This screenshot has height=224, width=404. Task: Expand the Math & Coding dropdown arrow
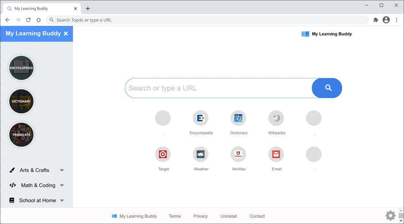(62, 186)
